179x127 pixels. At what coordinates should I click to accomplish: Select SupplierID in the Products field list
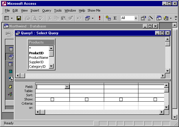[x=36, y=62]
